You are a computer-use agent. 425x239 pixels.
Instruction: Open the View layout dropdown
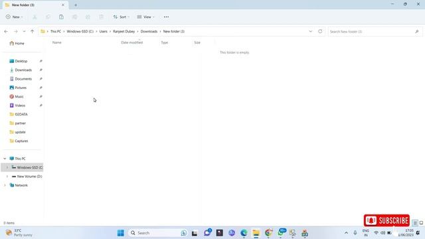(145, 17)
